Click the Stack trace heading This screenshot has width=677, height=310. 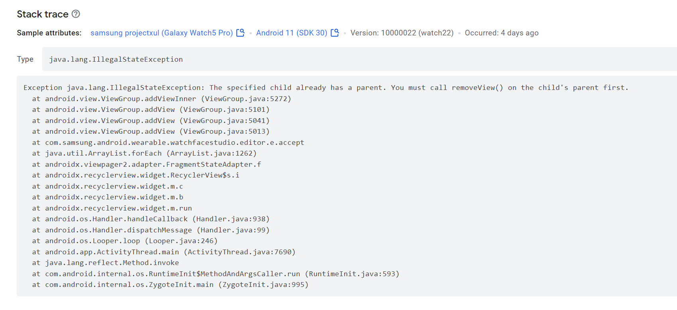43,14
